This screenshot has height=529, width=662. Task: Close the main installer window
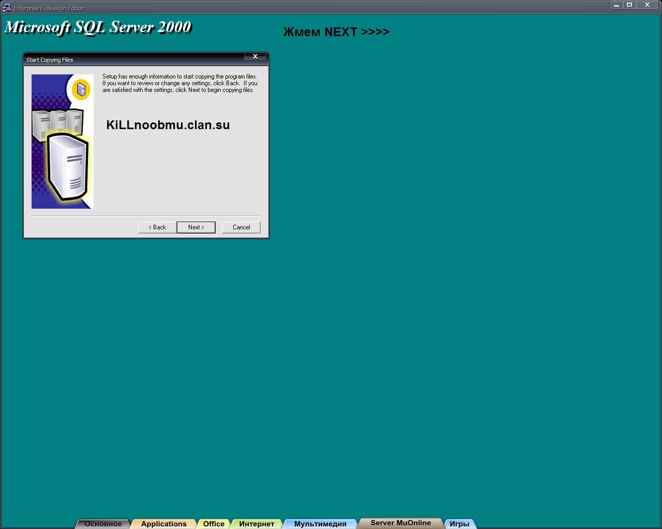[x=647, y=5]
